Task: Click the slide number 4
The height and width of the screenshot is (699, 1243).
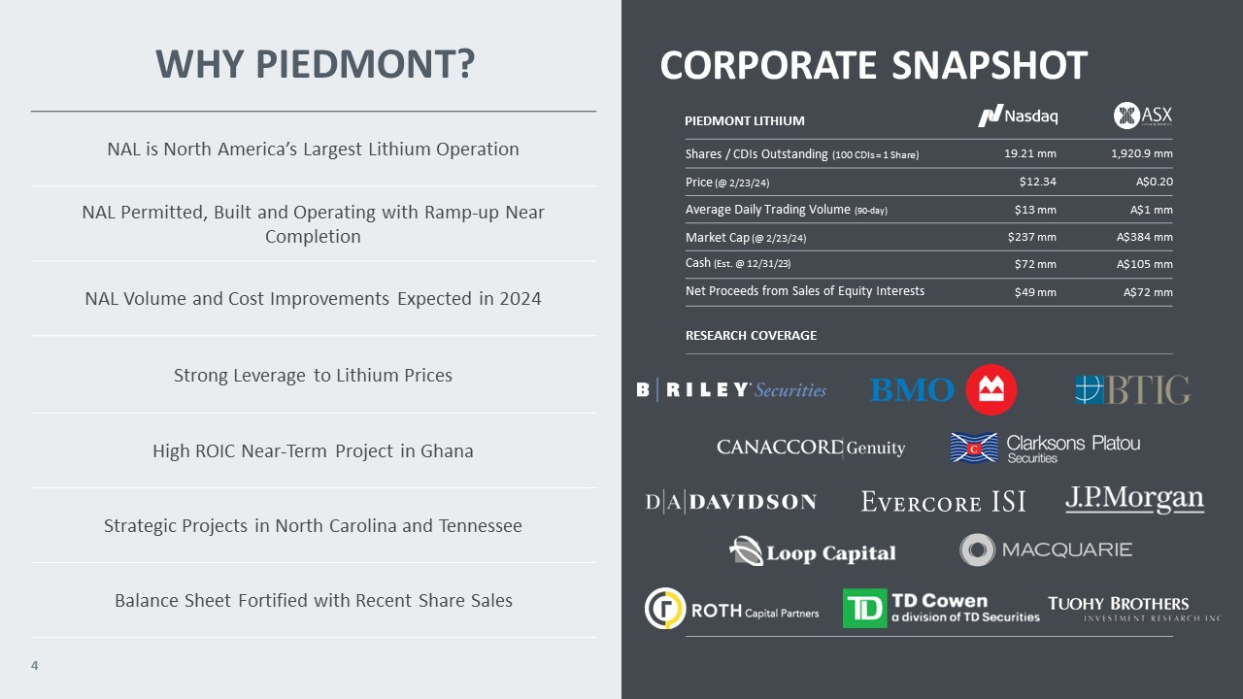Action: click(x=35, y=666)
